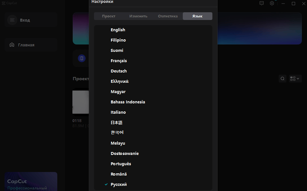Click the CapCut Профессиональный promo card
The height and width of the screenshot is (191, 307).
tap(31, 181)
